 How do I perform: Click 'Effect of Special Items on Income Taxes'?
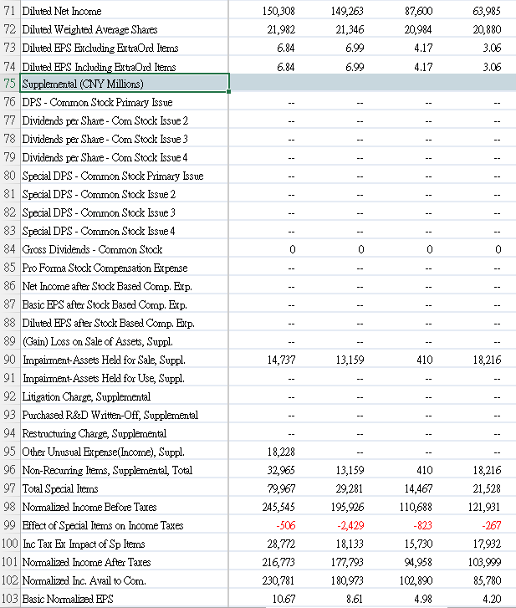pos(103,526)
